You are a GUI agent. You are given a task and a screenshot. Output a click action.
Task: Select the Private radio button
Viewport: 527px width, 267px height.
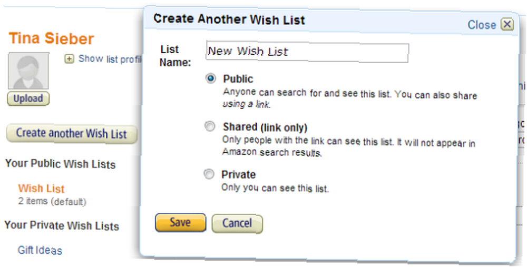tap(209, 174)
